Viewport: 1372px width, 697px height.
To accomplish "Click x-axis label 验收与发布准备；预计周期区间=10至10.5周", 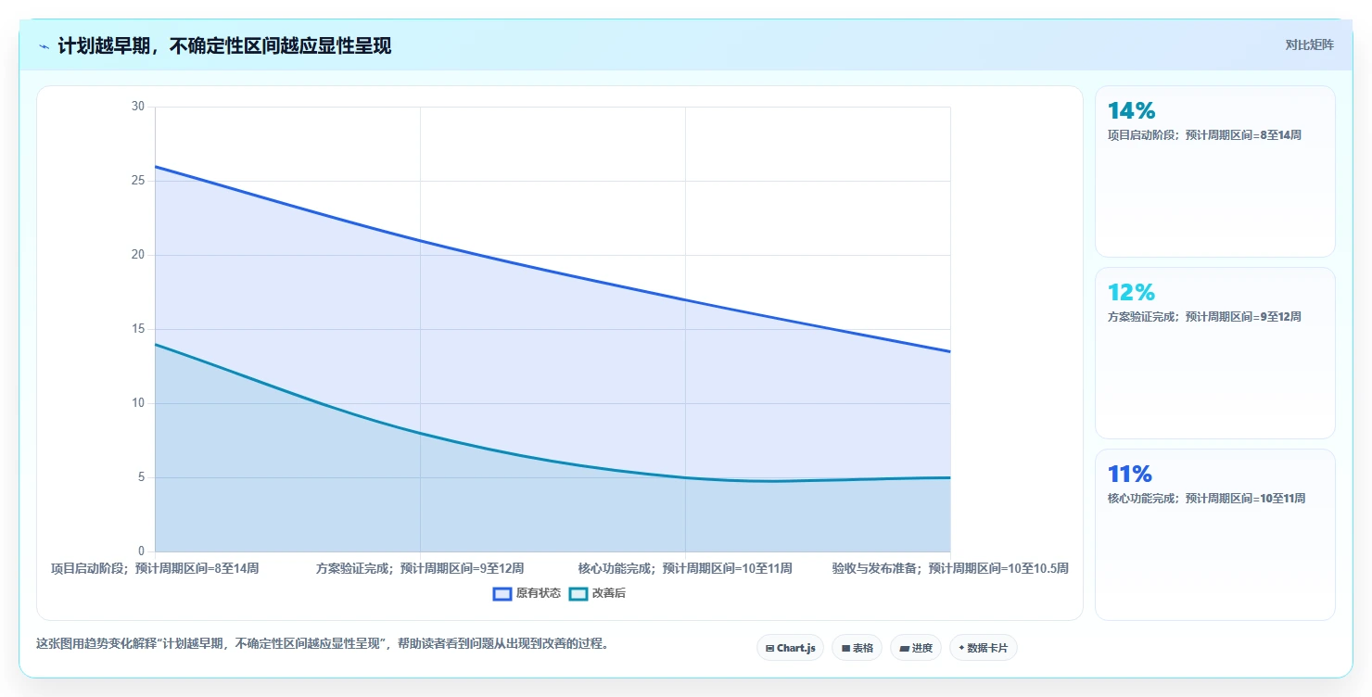I will pyautogui.click(x=950, y=568).
